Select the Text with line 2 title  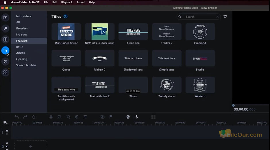click(100, 85)
